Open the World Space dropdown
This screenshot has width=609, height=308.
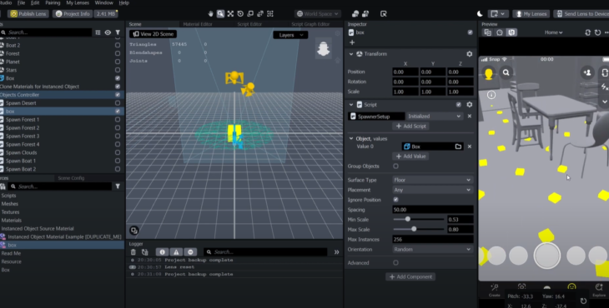click(318, 13)
